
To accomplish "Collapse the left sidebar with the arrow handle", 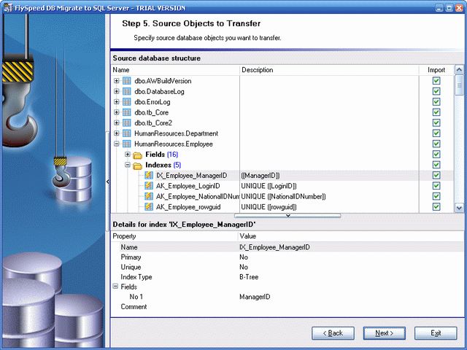I will pyautogui.click(x=107, y=182).
